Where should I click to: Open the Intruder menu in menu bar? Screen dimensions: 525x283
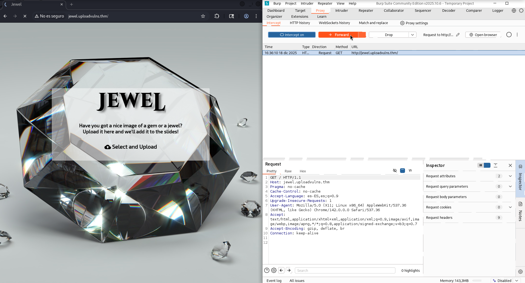point(307,3)
